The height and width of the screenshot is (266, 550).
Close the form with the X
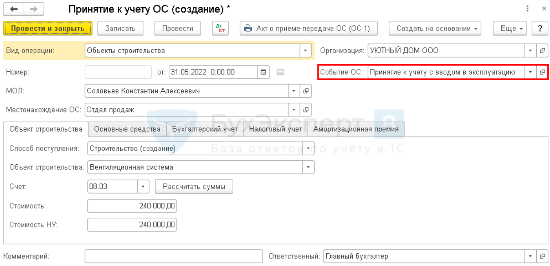coord(544,9)
